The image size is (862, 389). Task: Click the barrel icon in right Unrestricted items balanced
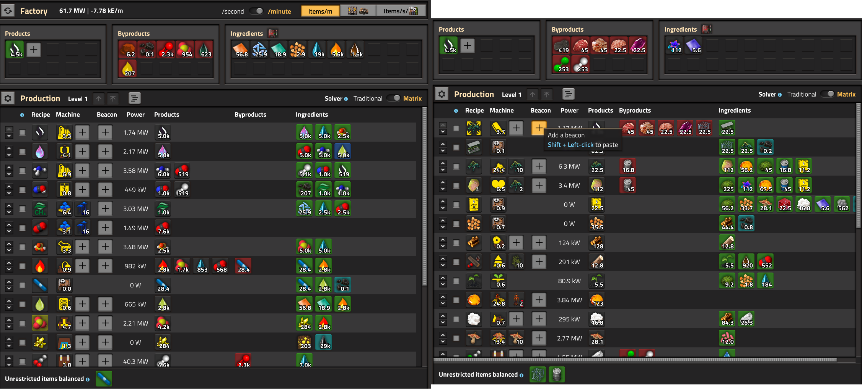click(x=557, y=374)
